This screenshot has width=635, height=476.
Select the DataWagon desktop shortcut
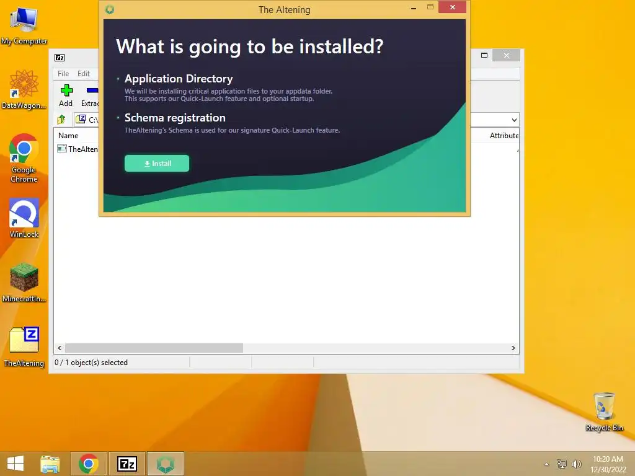[x=24, y=89]
